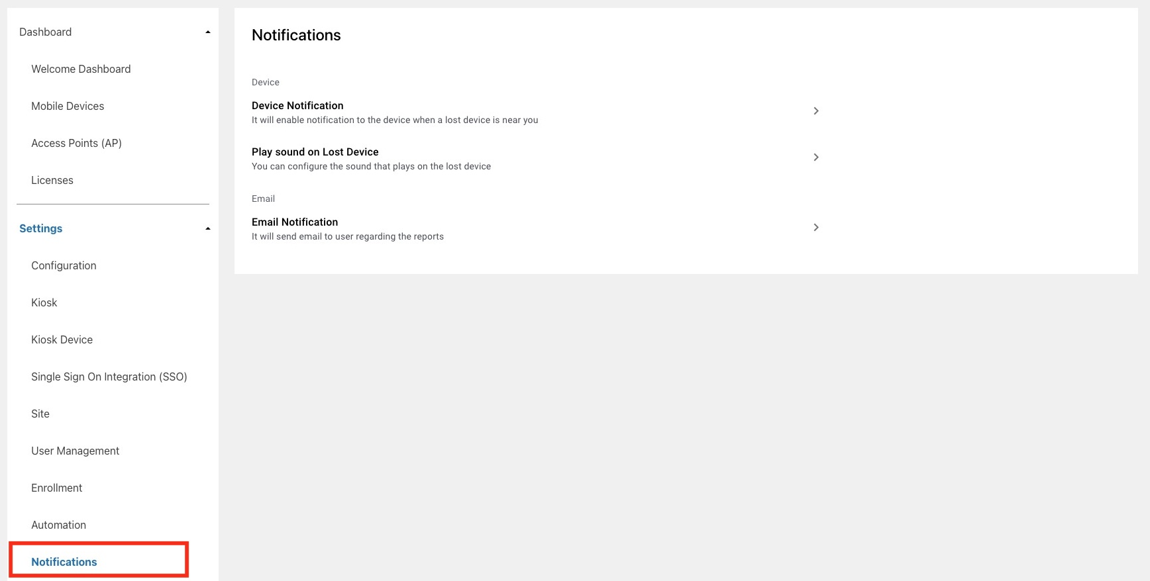The width and height of the screenshot is (1150, 581).
Task: Click the Email Notification title
Action: tap(295, 222)
